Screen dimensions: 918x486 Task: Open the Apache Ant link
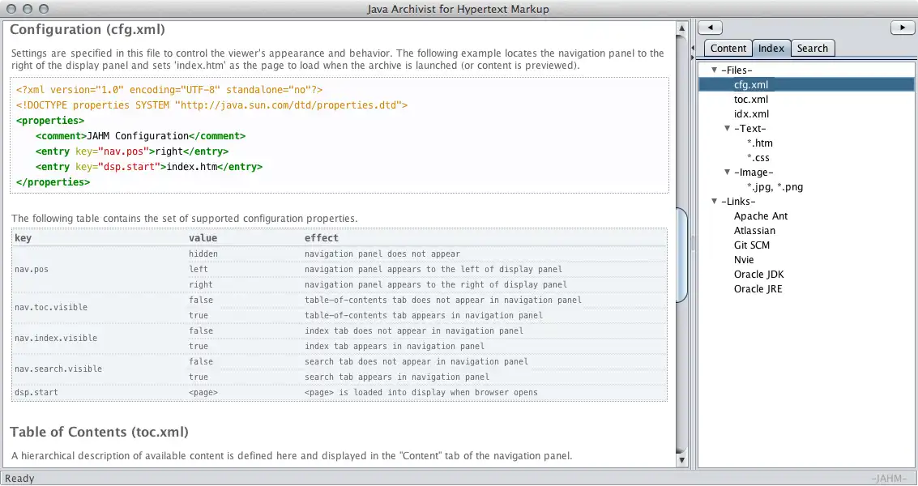[x=761, y=216]
